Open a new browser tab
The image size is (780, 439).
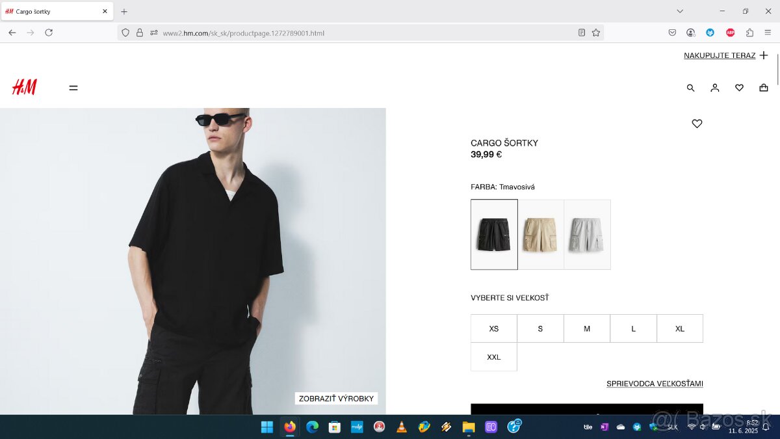124,11
